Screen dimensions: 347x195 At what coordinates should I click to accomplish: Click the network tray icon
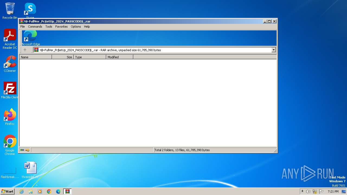[315, 191]
